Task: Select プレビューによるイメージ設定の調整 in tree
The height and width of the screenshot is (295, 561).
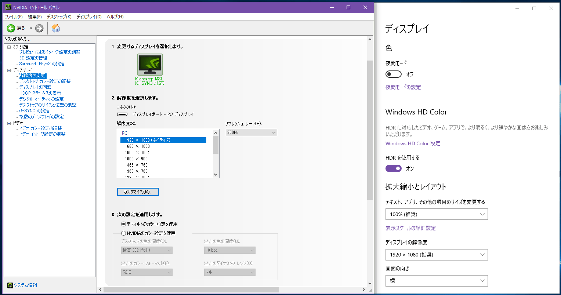Action: click(50, 52)
